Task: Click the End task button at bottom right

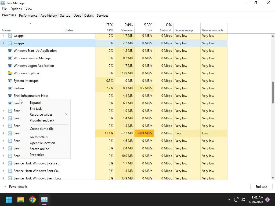Action: click(x=261, y=187)
